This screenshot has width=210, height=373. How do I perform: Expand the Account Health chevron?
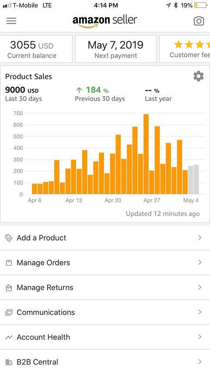[200, 337]
